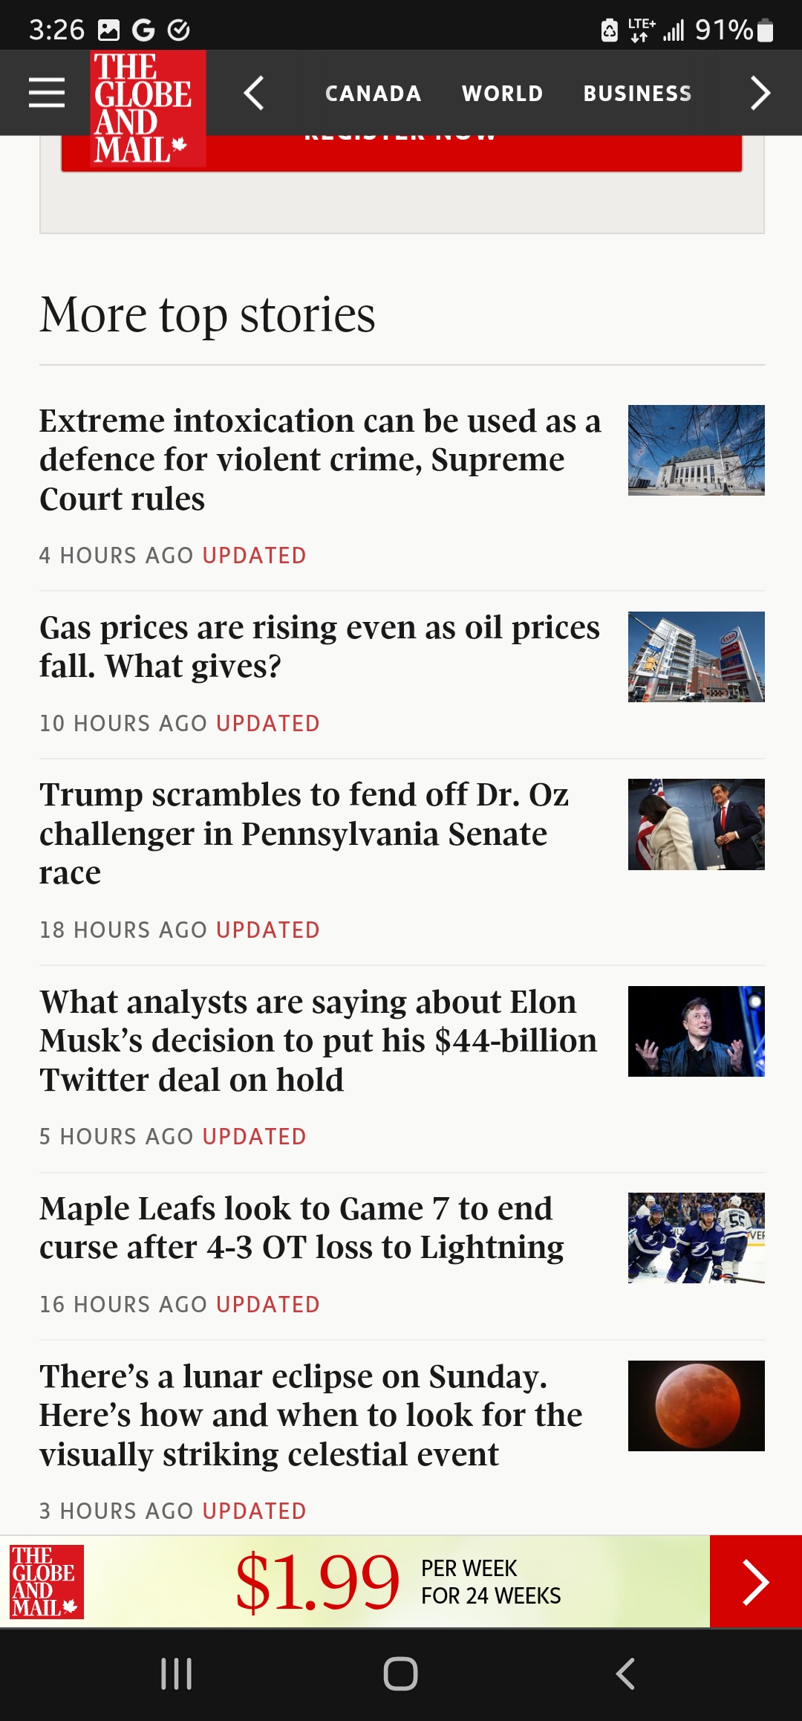Tap the red arrow on subscription banner
Viewport: 802px width, 1721px height.
(755, 1582)
